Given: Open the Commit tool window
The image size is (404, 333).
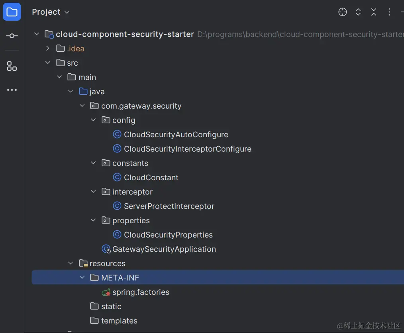Looking at the screenshot, I should 12,36.
